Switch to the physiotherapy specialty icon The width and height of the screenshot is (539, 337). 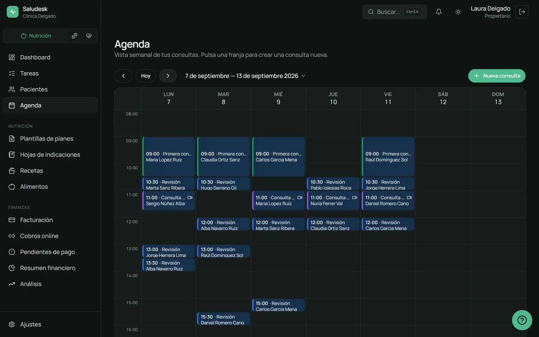74,36
